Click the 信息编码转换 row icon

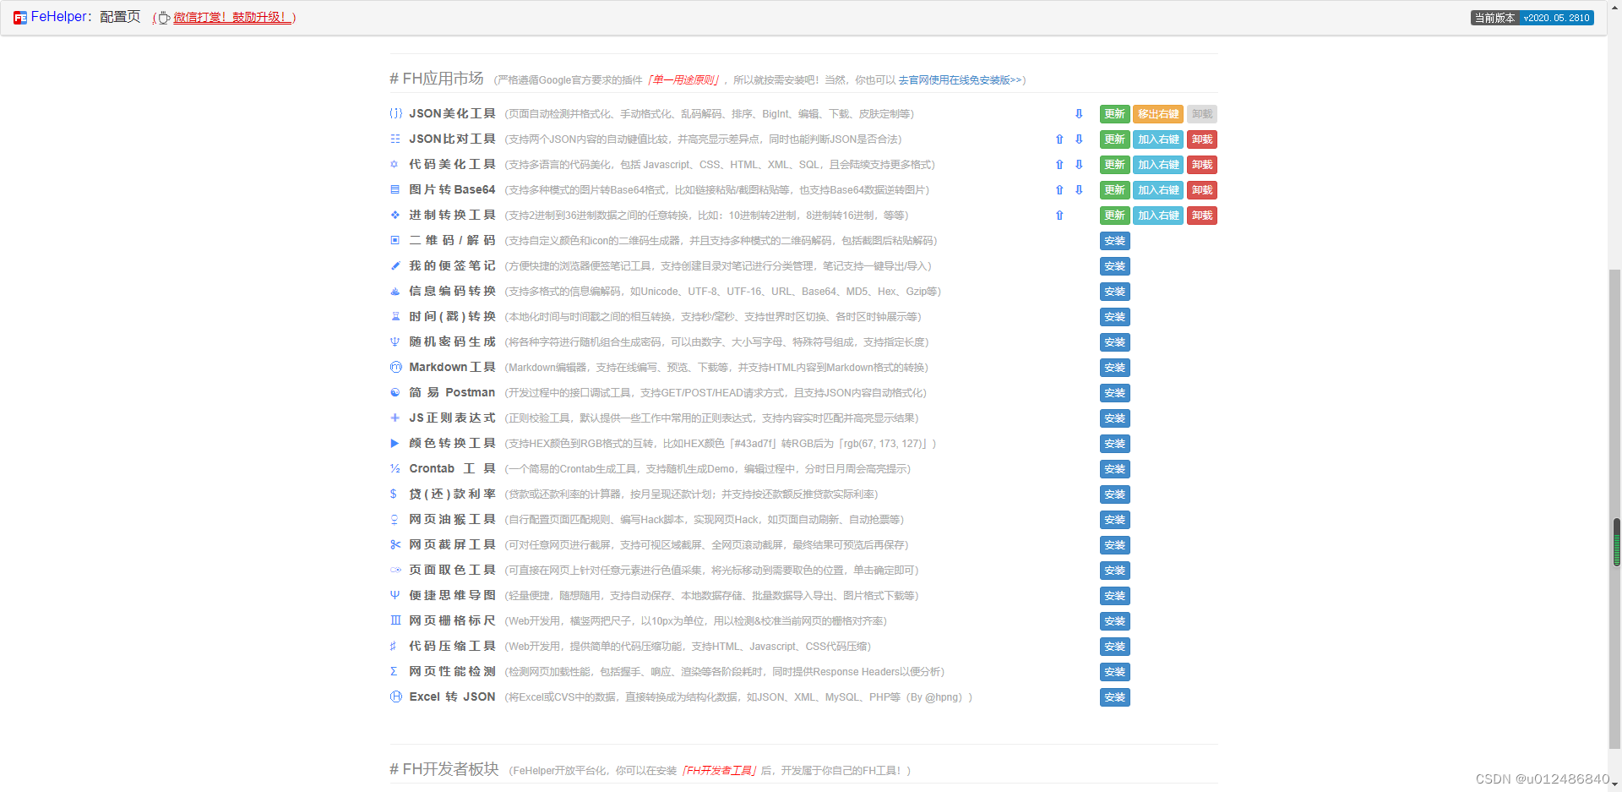[395, 291]
